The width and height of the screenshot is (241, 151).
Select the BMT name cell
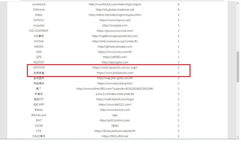(x=39, y=120)
